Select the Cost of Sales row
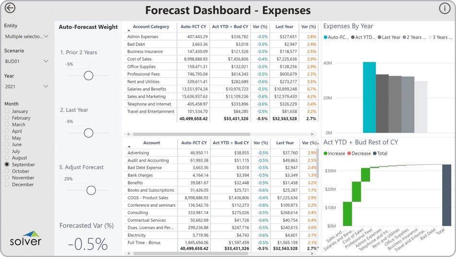The width and height of the screenshot is (456, 257). coord(139,59)
